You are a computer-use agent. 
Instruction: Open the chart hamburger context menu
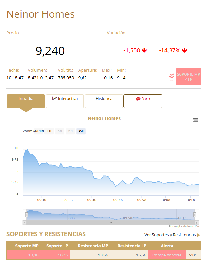point(195,120)
